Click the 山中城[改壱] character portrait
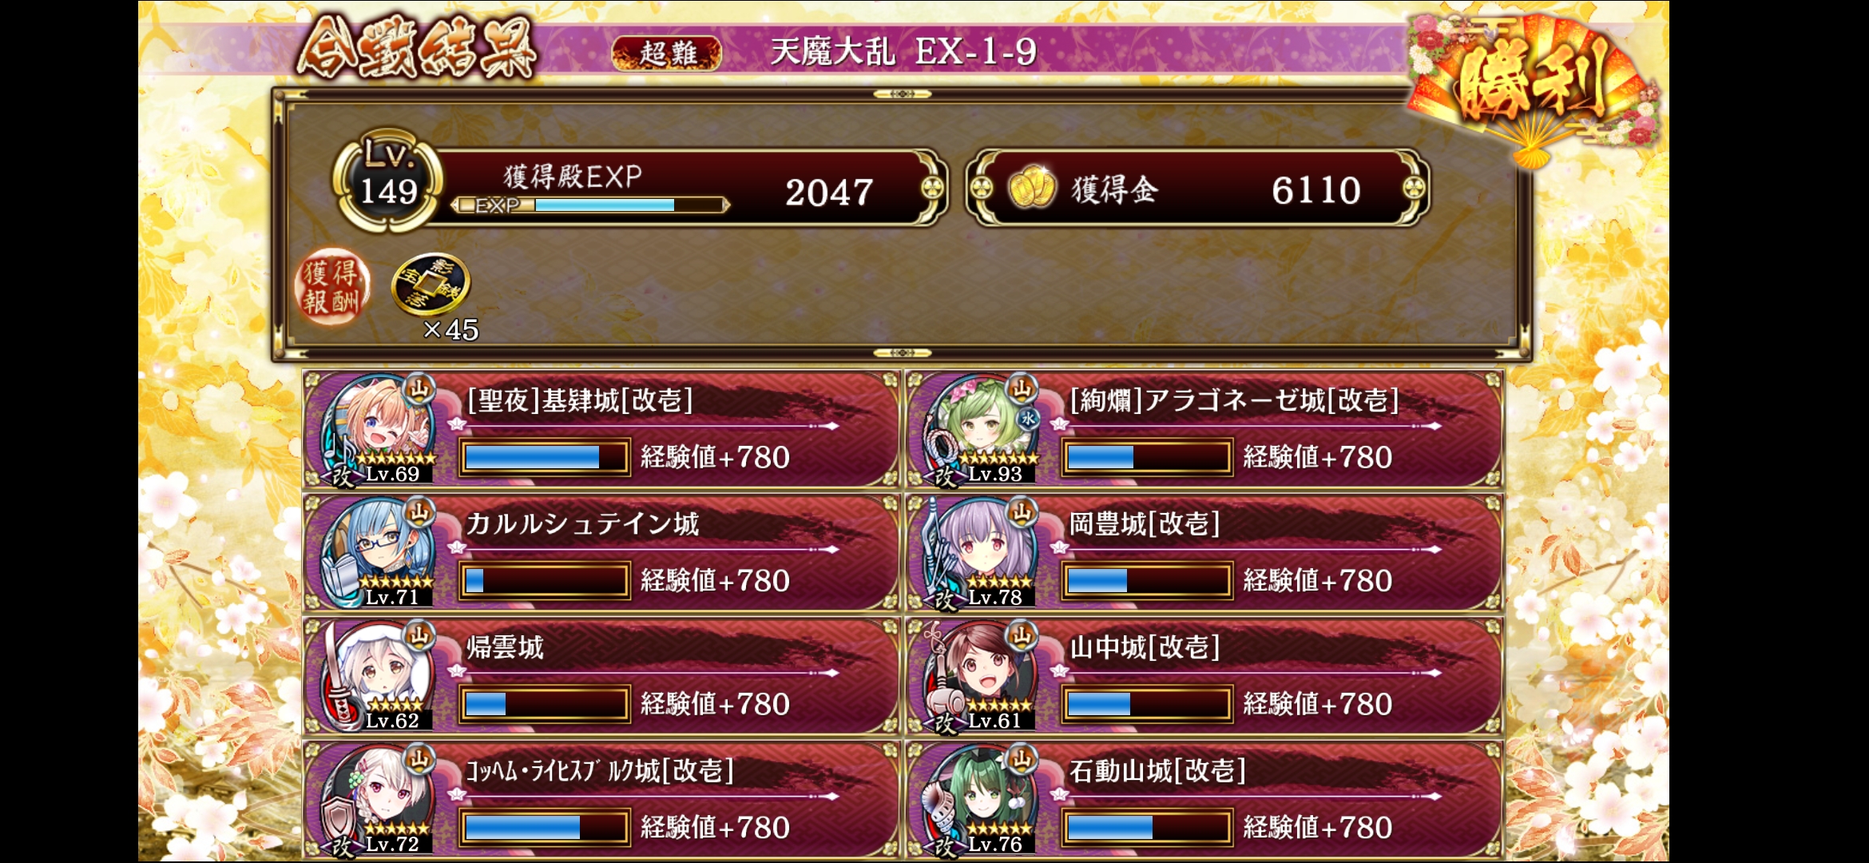Viewport: 1869px width, 863px height. 981,677
